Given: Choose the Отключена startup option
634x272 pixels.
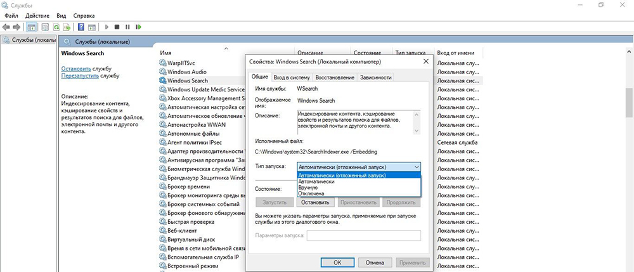Looking at the screenshot, I should coord(359,193).
